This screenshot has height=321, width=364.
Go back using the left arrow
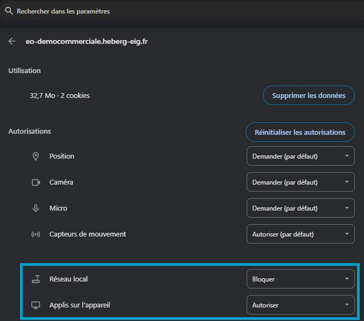pos(12,42)
